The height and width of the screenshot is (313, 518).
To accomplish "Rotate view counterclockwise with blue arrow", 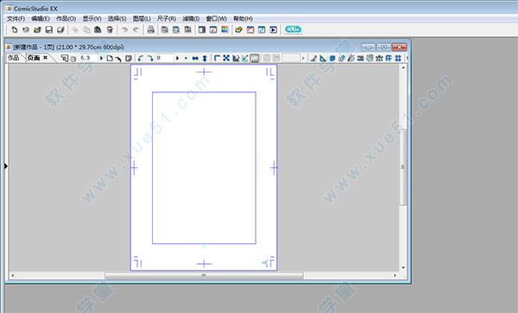I will click(141, 59).
